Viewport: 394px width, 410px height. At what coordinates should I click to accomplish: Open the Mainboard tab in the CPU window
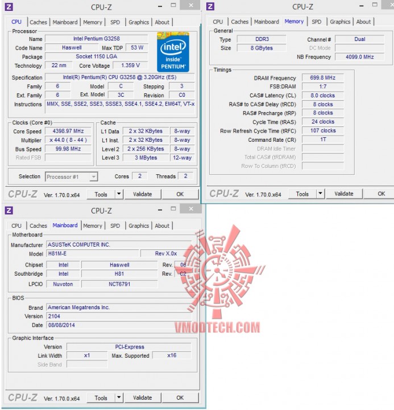click(65, 22)
